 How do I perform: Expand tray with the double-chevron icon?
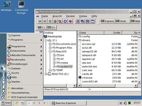pyautogui.click(x=121, y=103)
